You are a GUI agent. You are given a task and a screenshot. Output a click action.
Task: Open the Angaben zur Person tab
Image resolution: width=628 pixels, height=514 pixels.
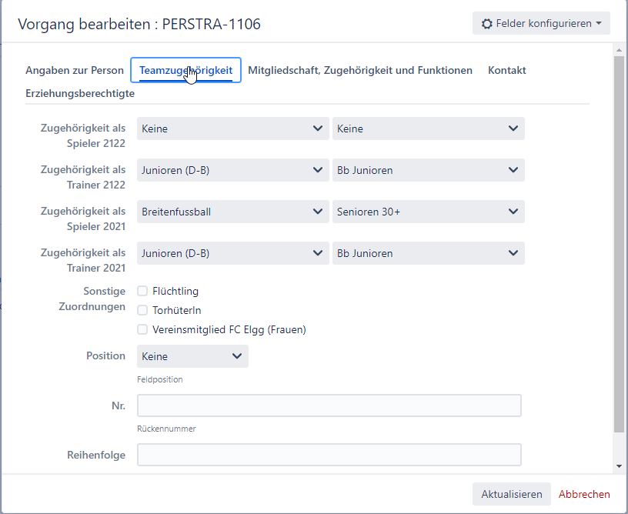[75, 70]
